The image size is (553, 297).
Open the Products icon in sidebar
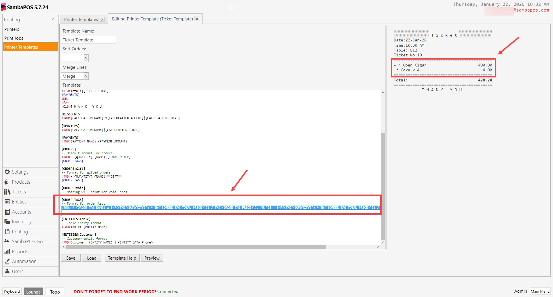coord(7,182)
